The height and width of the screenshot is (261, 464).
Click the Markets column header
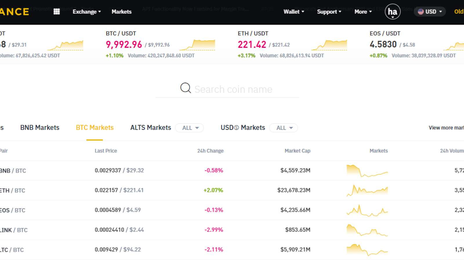(x=379, y=151)
